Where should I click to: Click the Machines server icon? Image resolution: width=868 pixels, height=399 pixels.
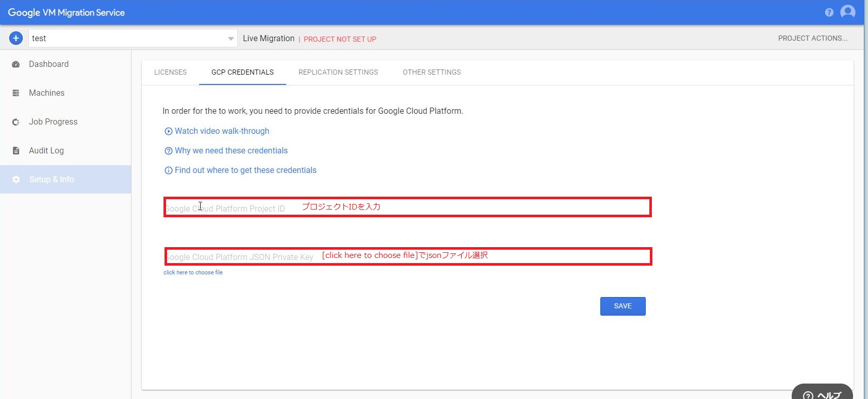pos(16,93)
